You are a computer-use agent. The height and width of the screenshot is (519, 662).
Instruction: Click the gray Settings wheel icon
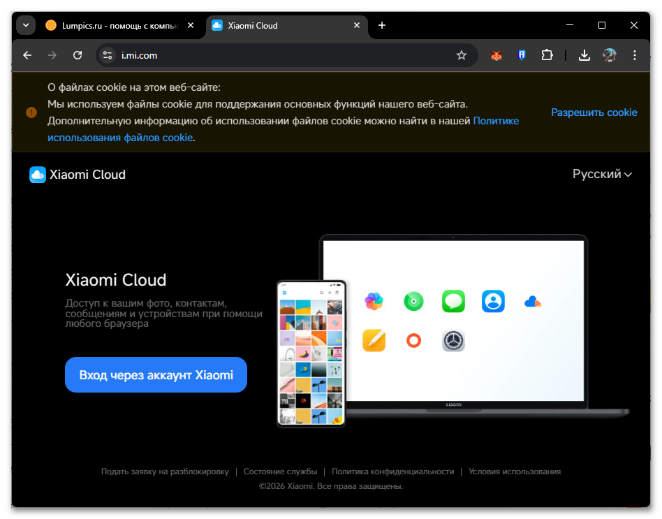453,340
